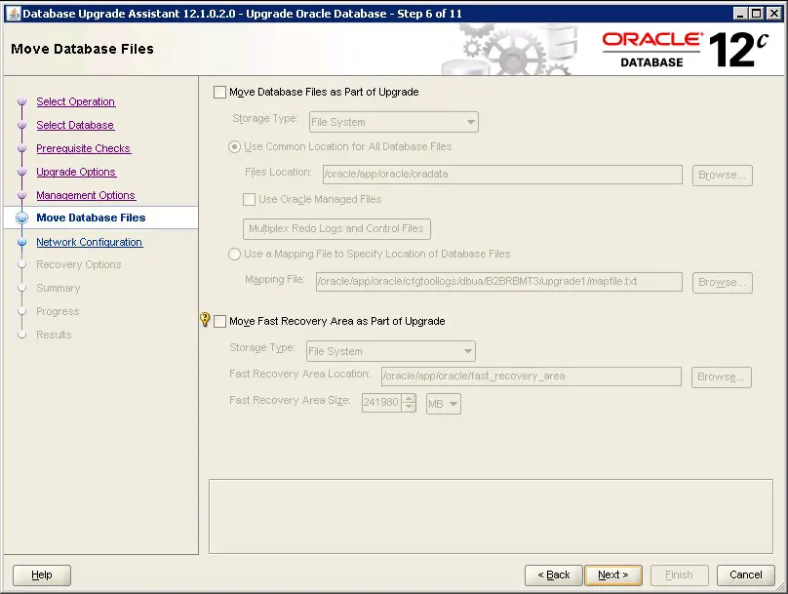Go to Select Database step
The width and height of the screenshot is (788, 594).
(x=75, y=125)
